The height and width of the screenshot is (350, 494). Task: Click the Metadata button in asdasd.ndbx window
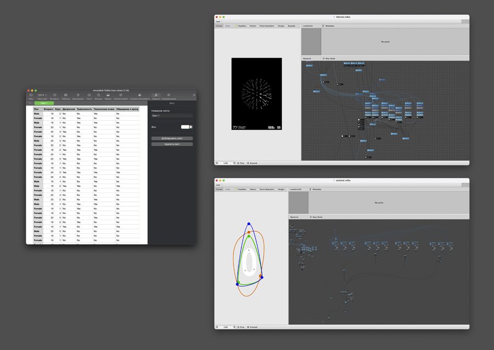pos(316,189)
